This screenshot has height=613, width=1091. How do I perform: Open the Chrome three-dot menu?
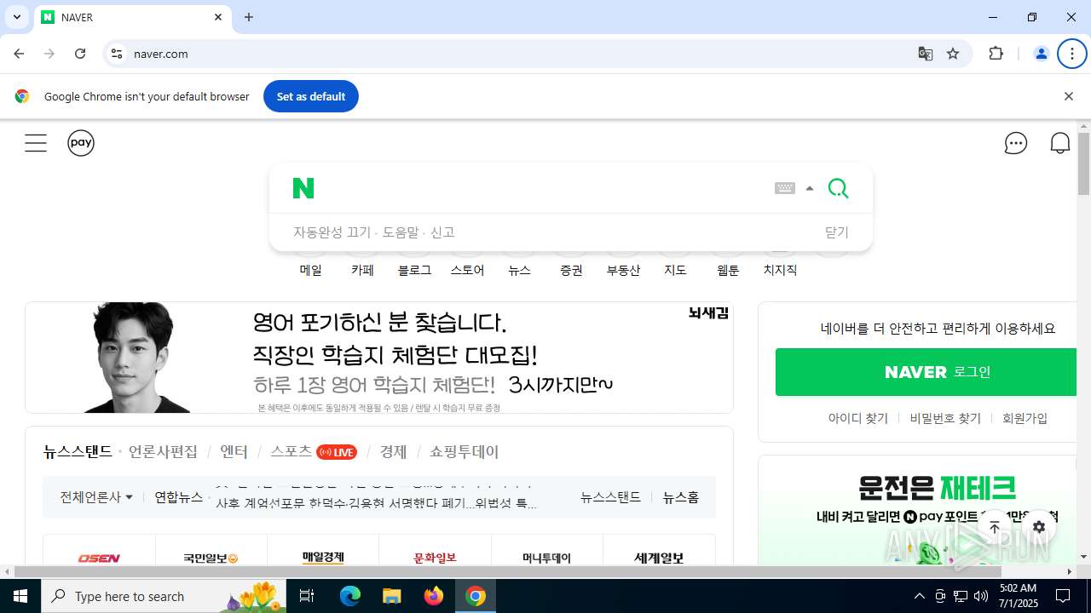[x=1071, y=54]
